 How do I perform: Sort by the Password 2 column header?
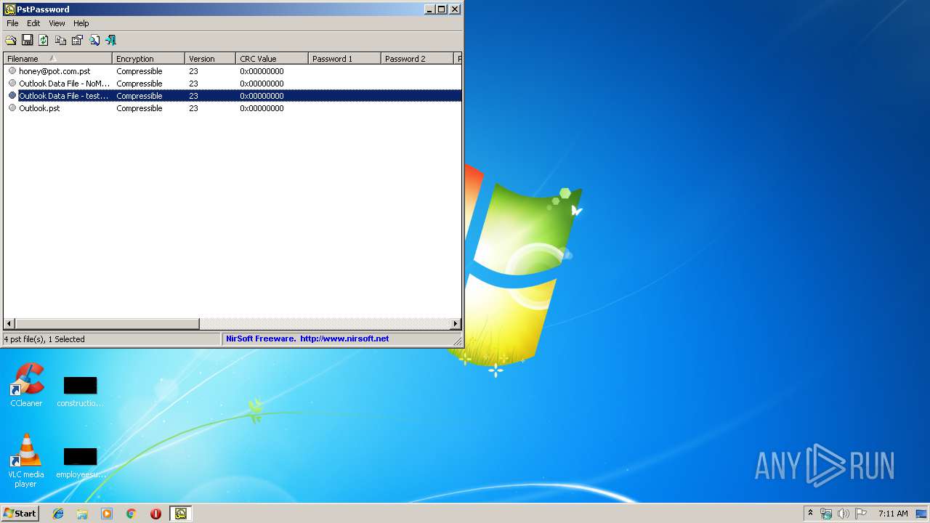(x=418, y=58)
